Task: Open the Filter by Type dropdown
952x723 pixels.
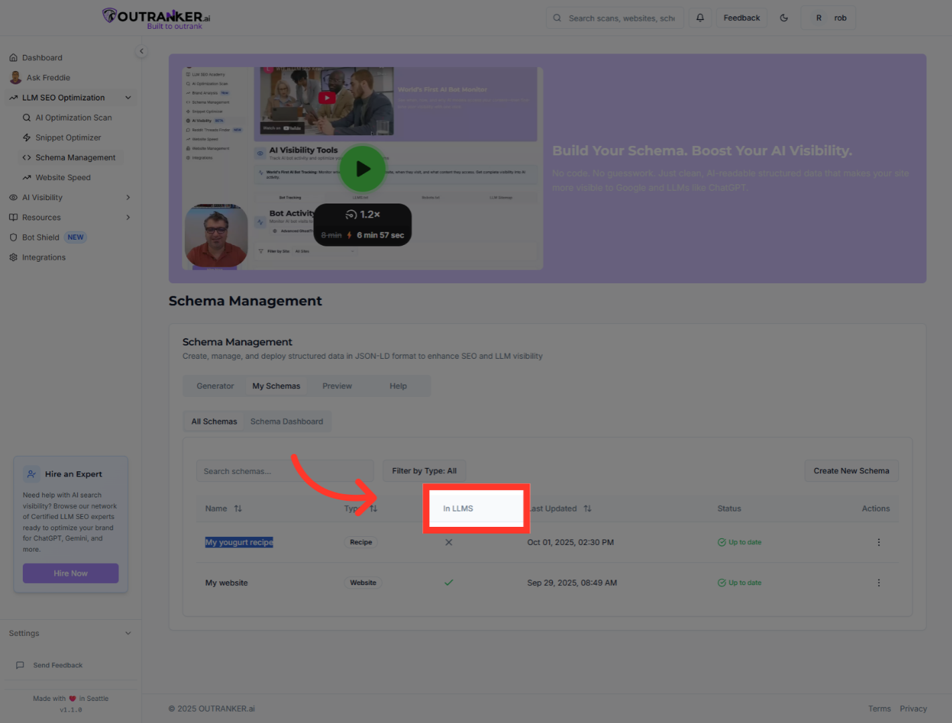Action: 424,471
